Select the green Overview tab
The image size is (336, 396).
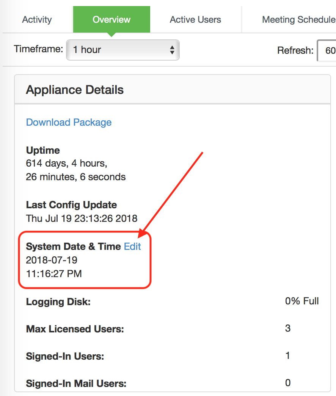(111, 20)
